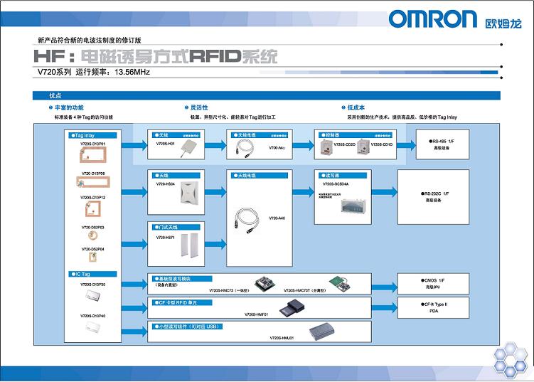Click the RS-232C I/F box

(433, 197)
